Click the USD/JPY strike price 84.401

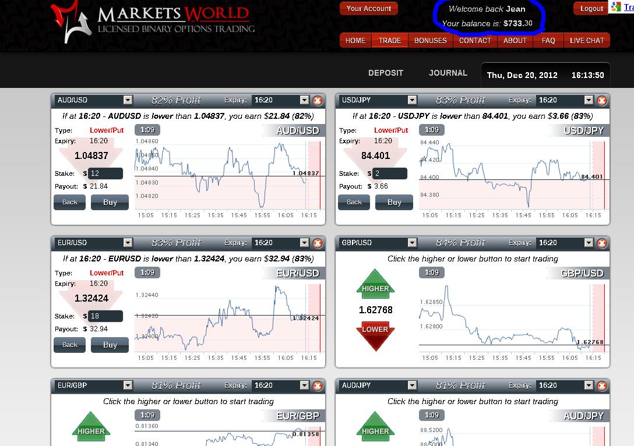pos(376,155)
